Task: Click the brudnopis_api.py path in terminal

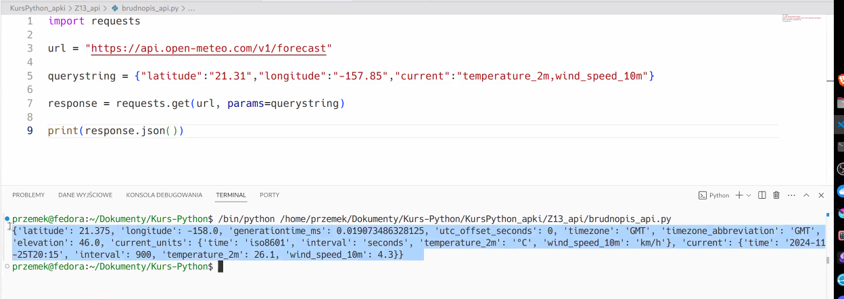Action: [x=475, y=219]
